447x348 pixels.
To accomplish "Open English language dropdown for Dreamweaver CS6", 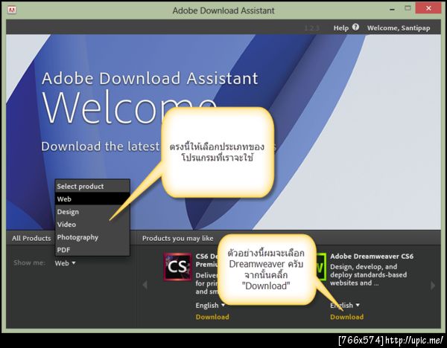I will coord(345,306).
